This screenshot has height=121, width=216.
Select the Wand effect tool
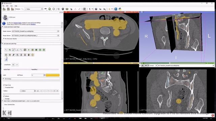(x=21, y=50)
